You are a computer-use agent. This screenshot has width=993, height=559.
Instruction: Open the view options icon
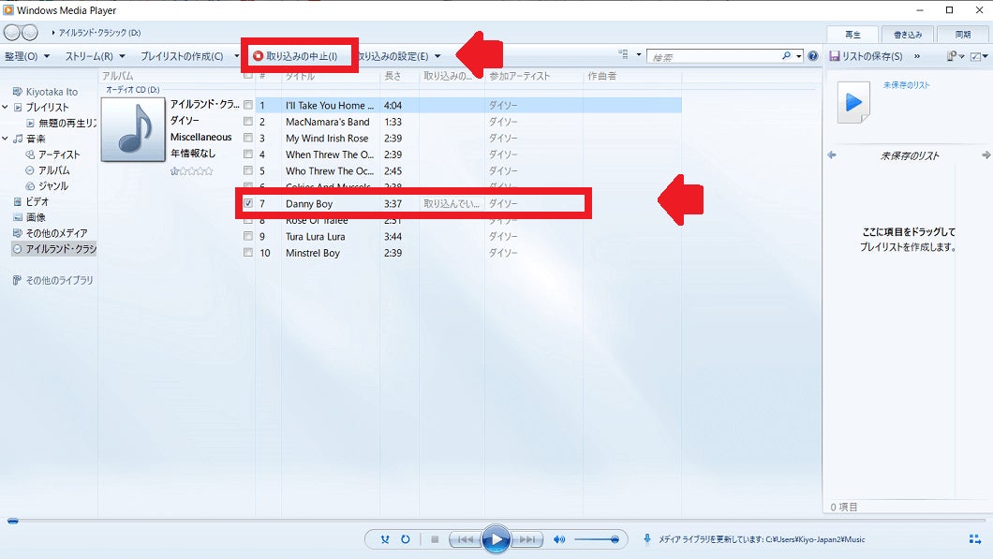(x=624, y=55)
